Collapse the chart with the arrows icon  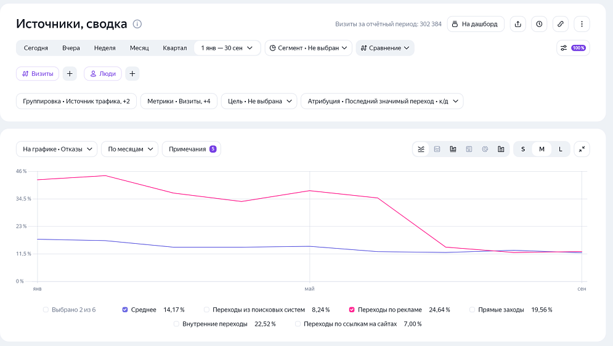click(582, 149)
